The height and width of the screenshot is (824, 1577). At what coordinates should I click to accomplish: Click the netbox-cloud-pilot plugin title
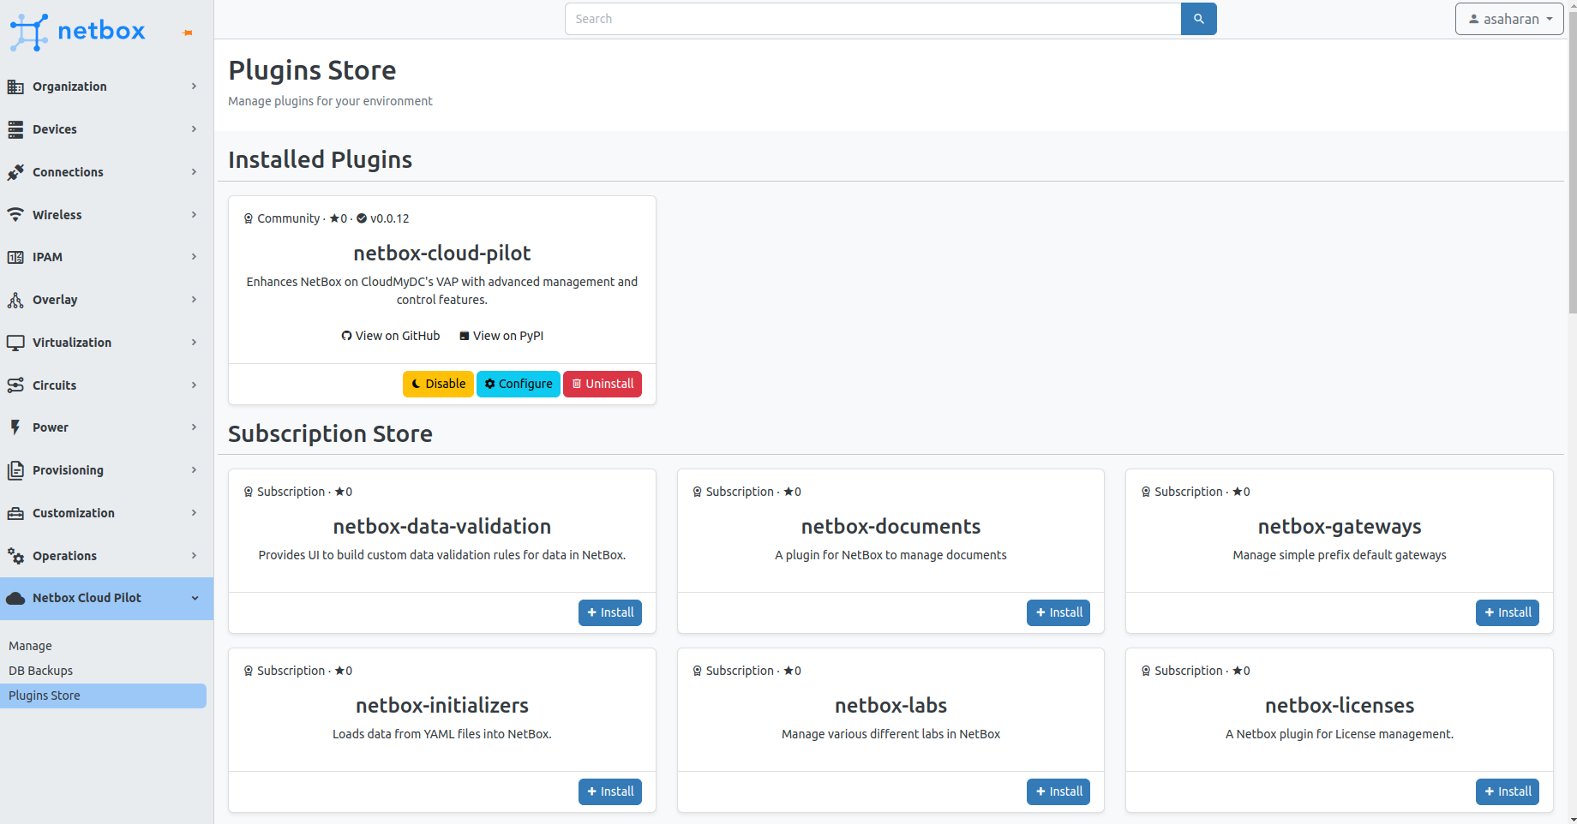pos(442,254)
